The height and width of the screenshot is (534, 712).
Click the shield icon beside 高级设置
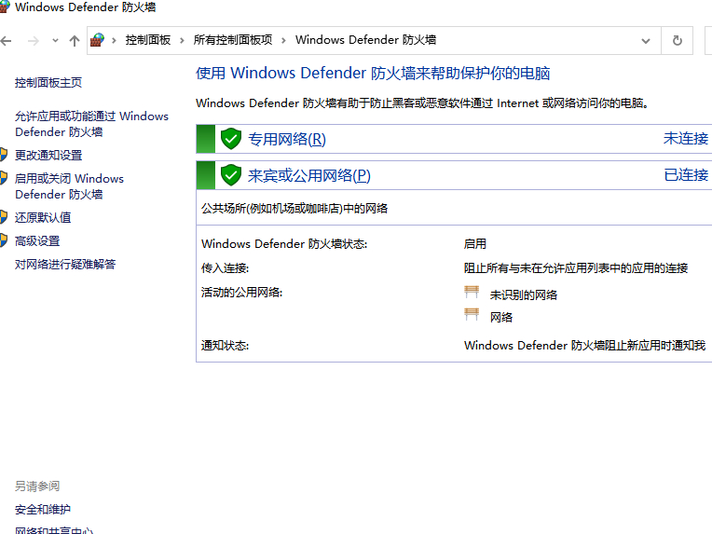(4, 240)
